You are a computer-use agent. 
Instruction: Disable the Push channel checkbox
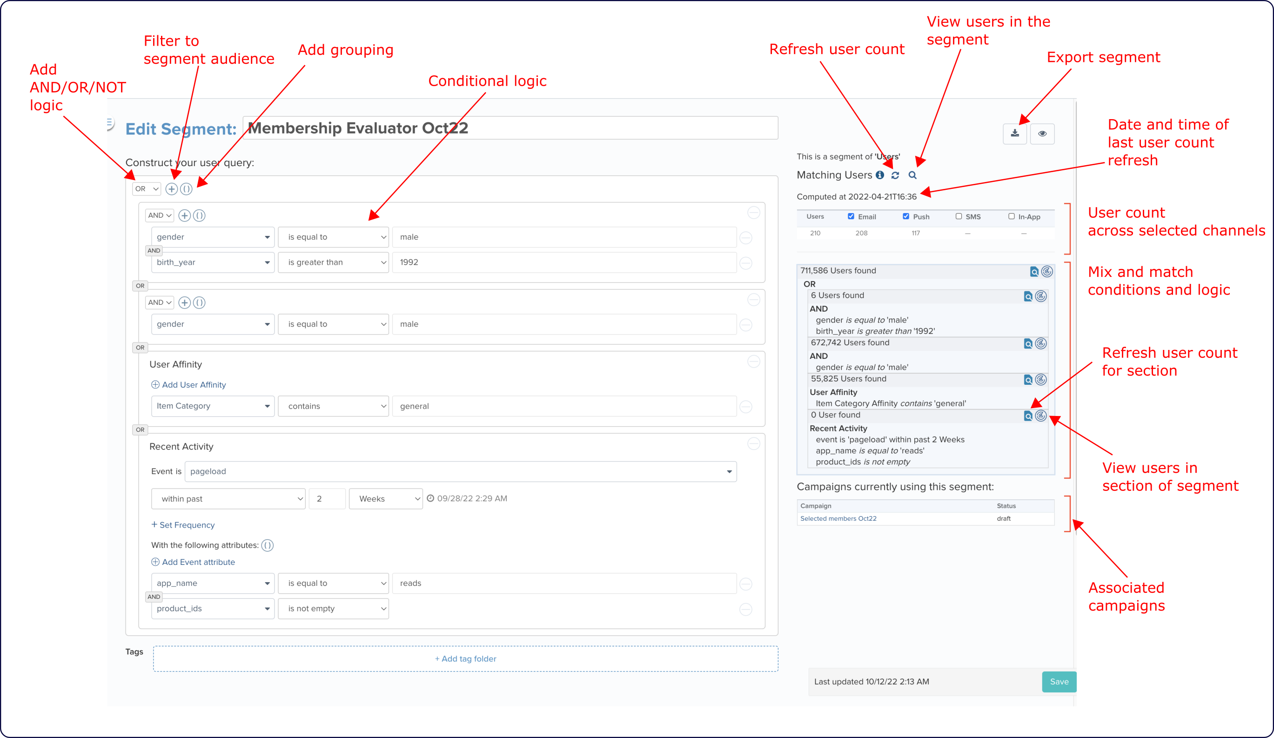[x=906, y=216]
